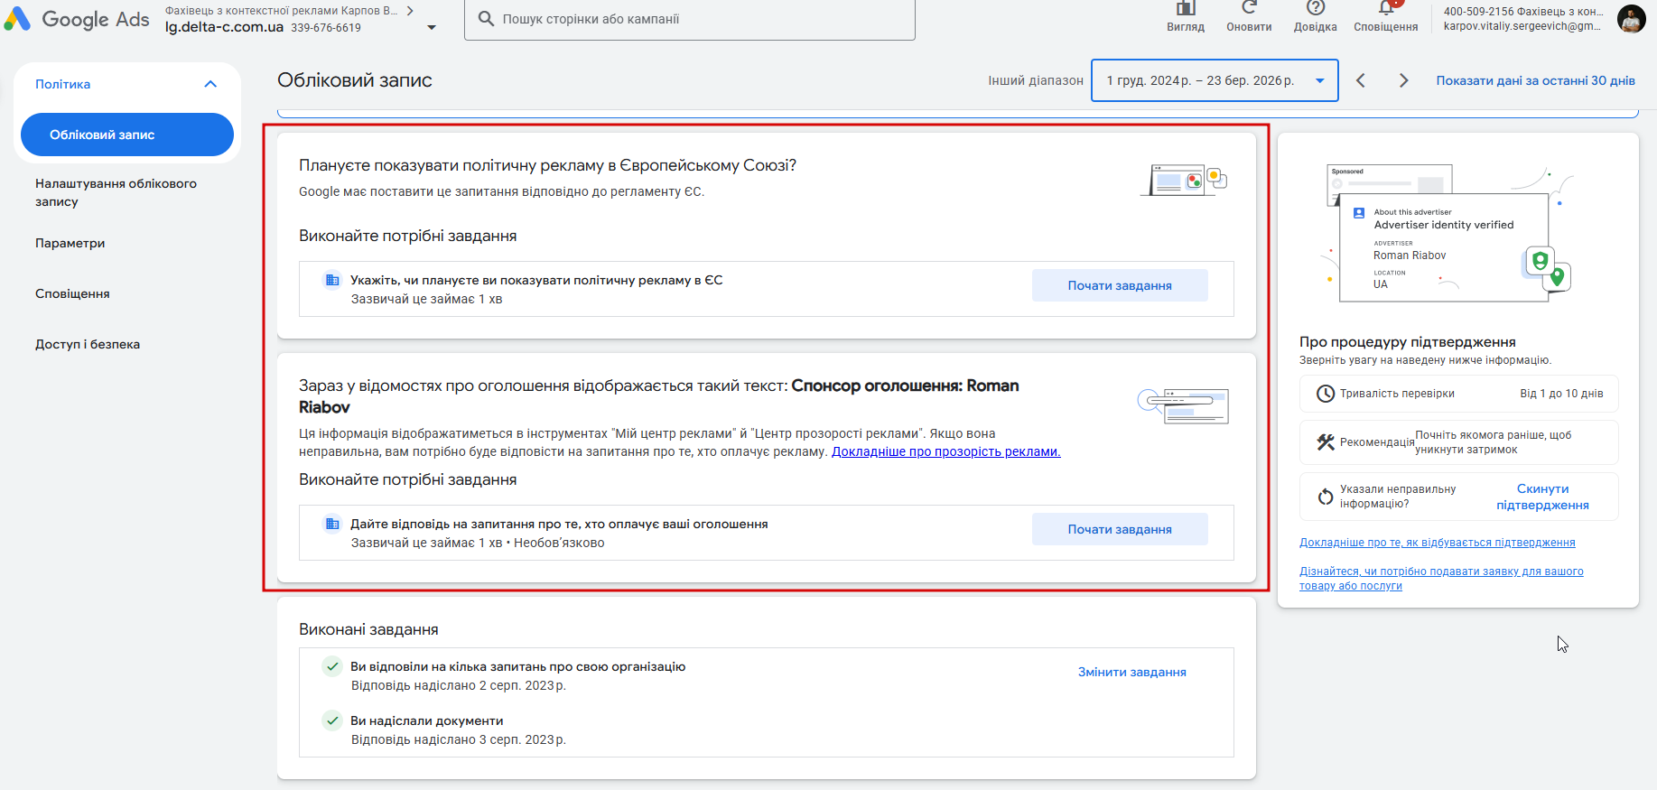Click the tools icon by Рекомендація
Image resolution: width=1657 pixels, height=790 pixels.
click(1325, 442)
